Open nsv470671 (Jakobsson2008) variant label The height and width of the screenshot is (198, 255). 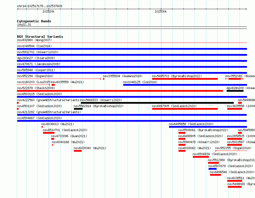click(39, 64)
